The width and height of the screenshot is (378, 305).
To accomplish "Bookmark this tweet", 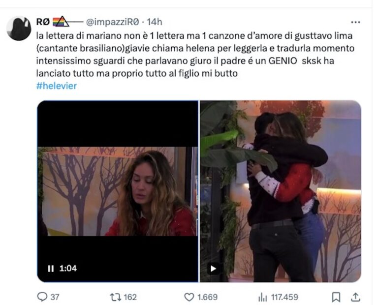I will coord(336,297).
